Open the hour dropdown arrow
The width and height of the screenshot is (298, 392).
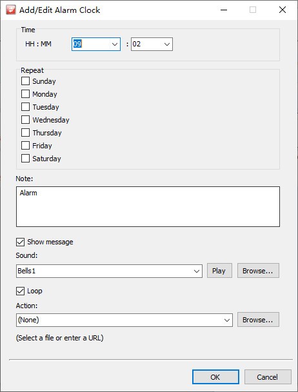click(115, 44)
